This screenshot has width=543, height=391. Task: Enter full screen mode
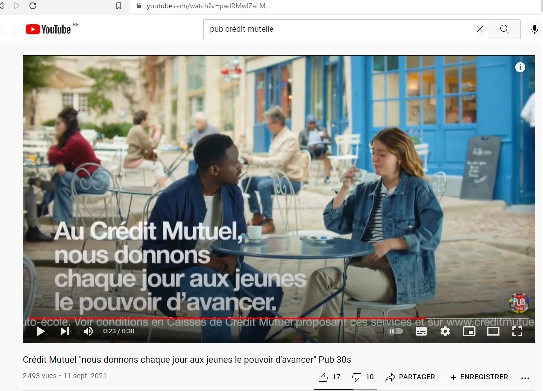tap(517, 331)
